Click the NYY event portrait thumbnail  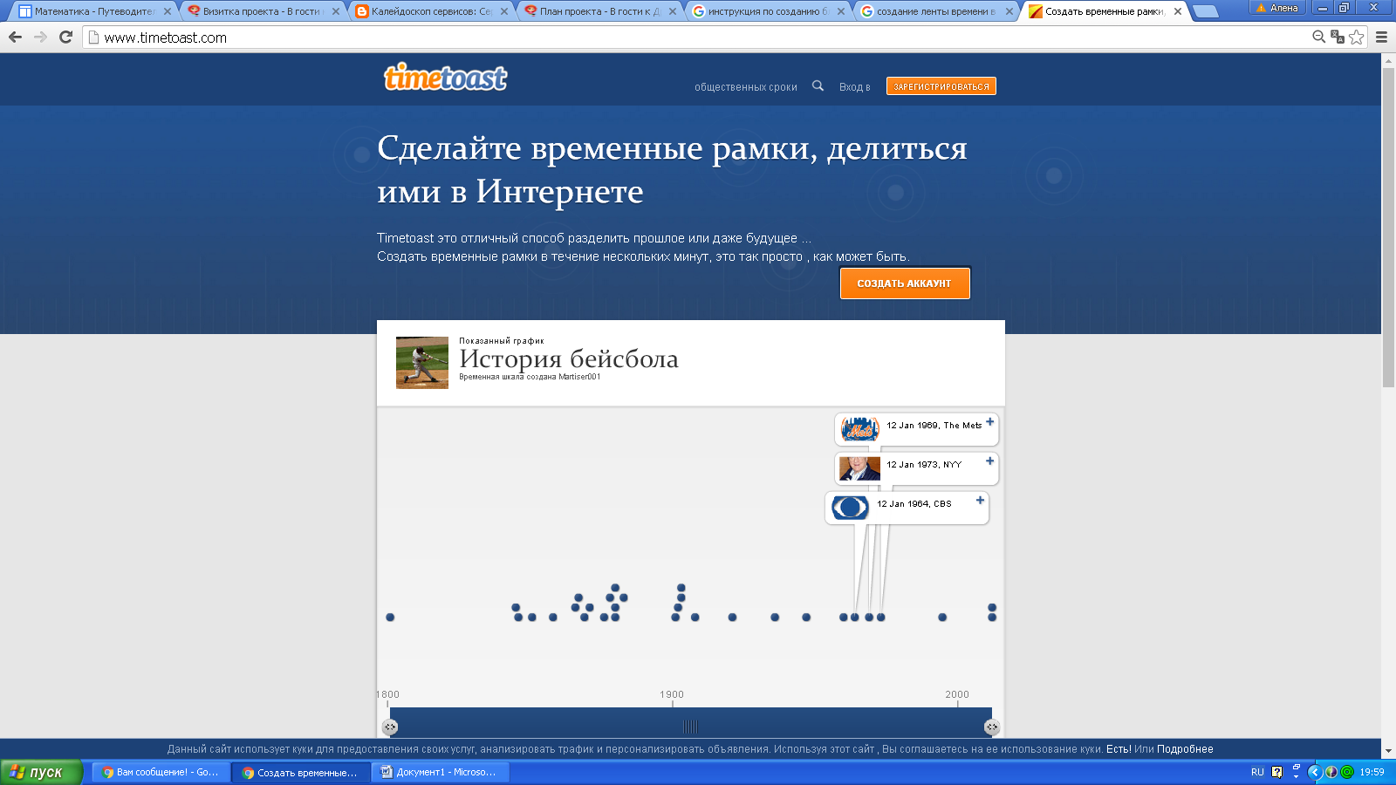[859, 468]
